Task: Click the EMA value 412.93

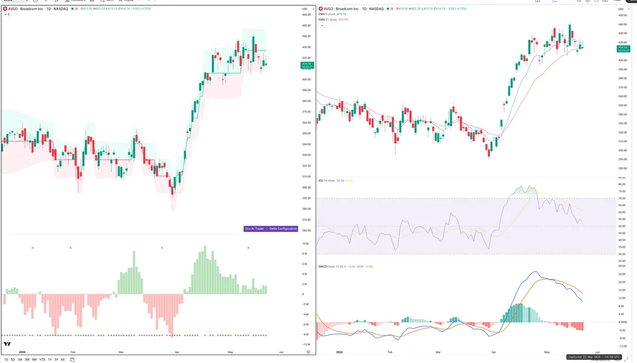Action: coord(342,19)
